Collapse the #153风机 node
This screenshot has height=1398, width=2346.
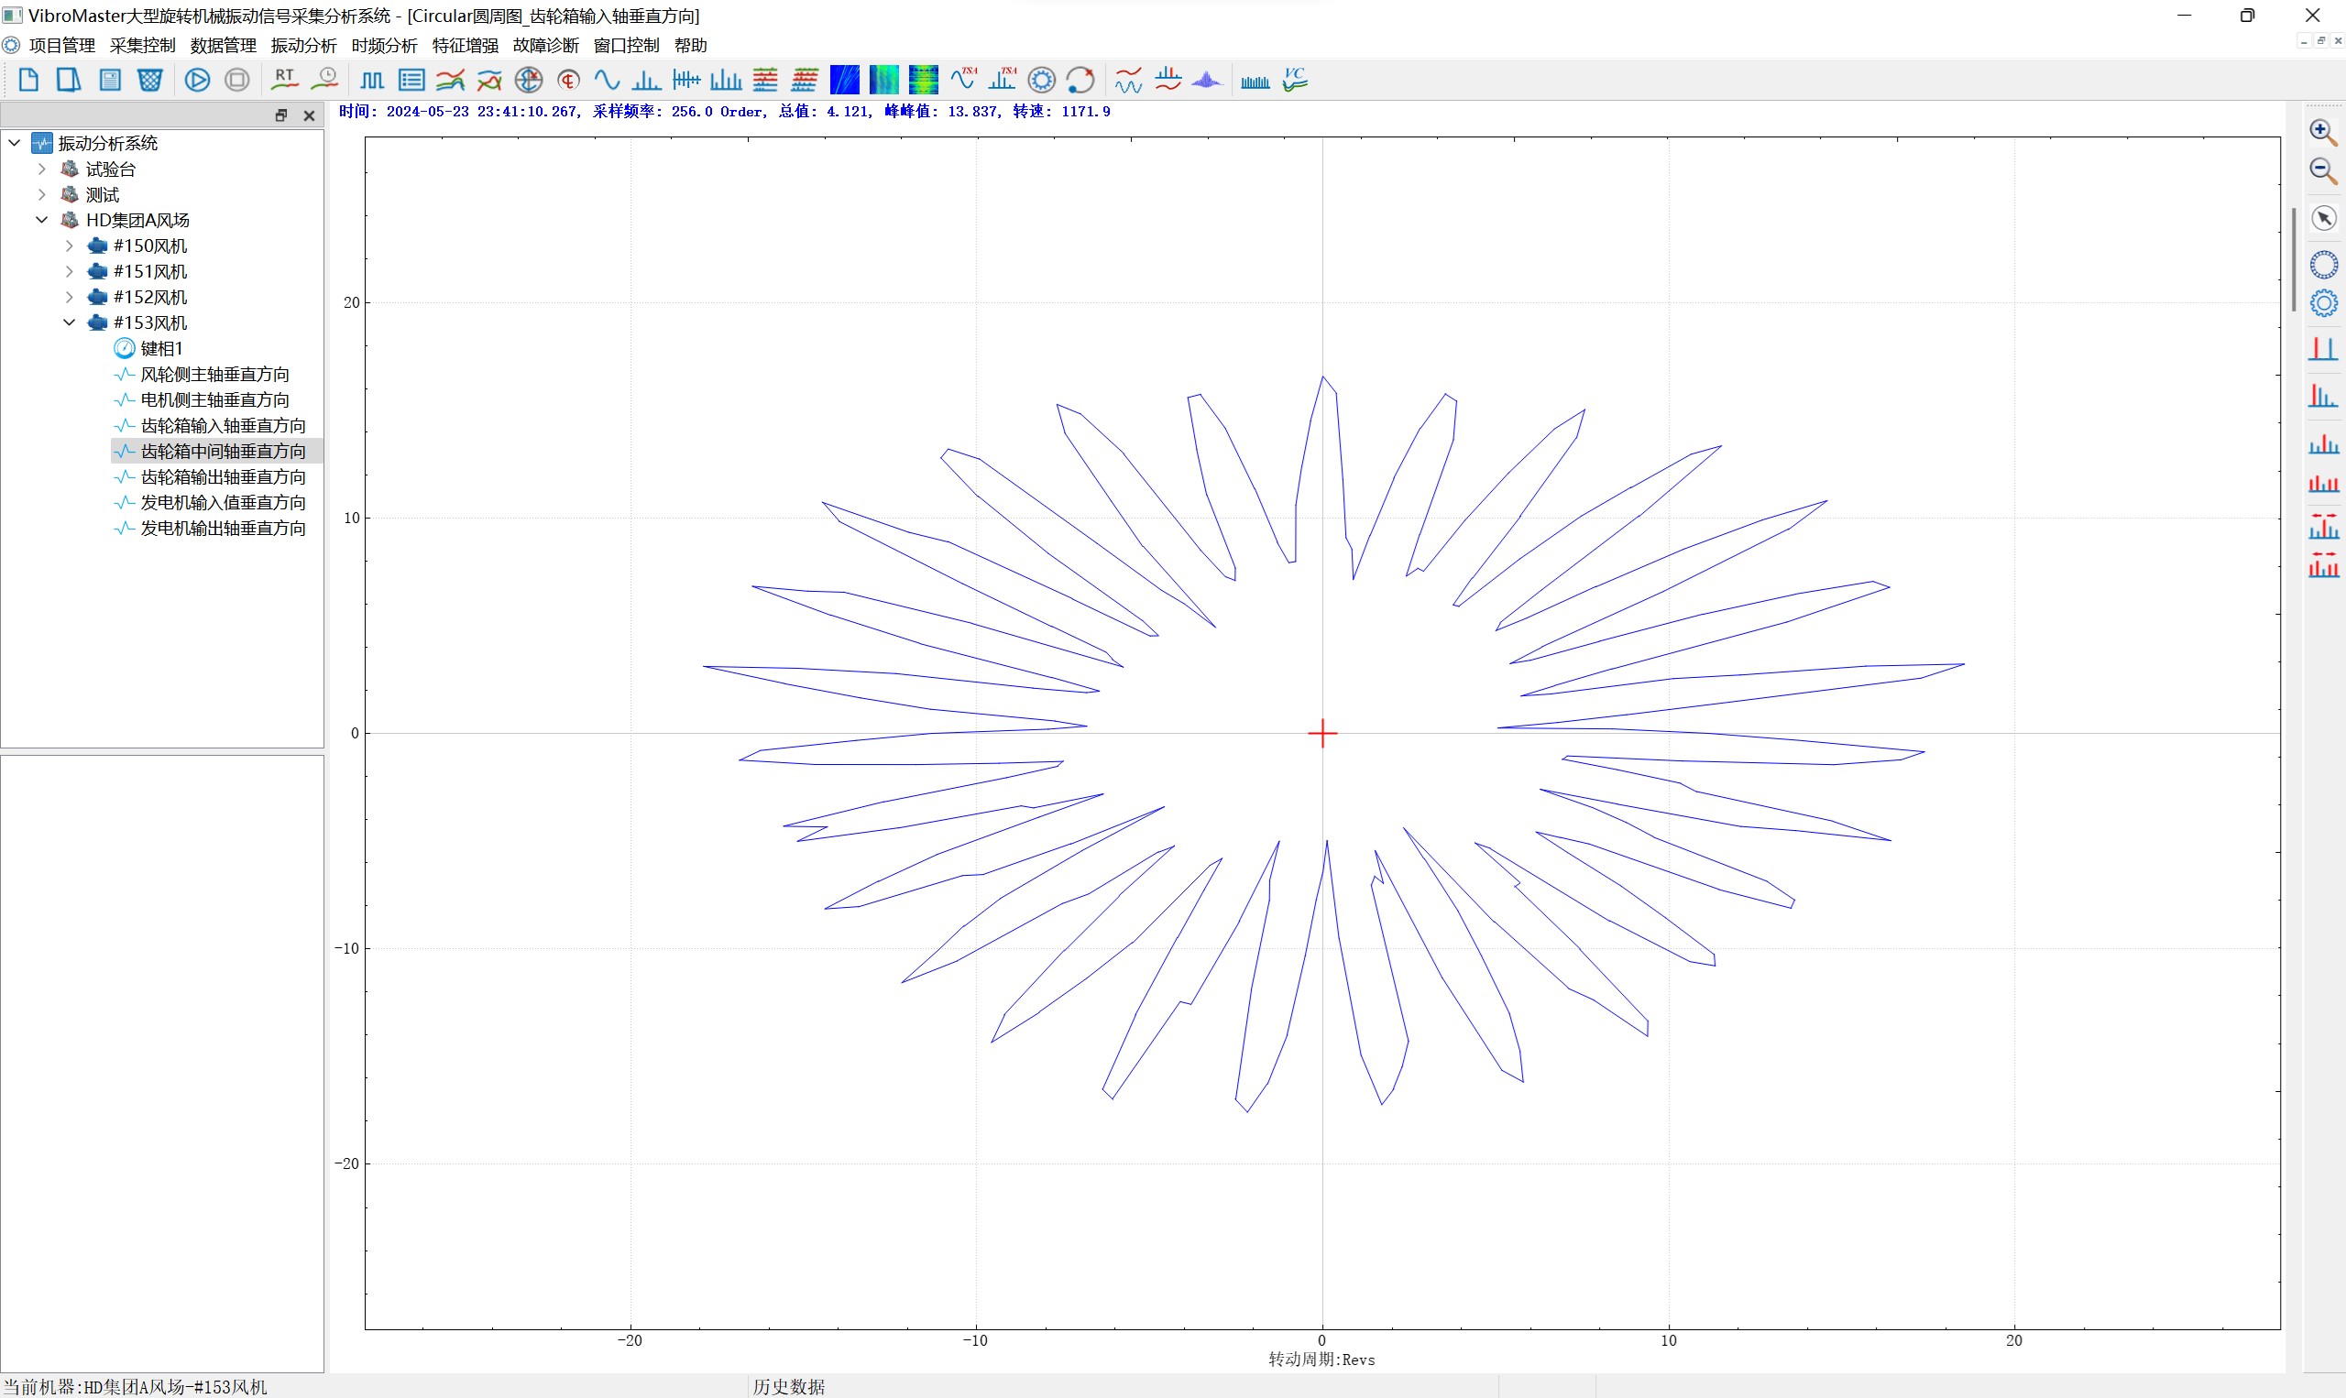pos(69,322)
